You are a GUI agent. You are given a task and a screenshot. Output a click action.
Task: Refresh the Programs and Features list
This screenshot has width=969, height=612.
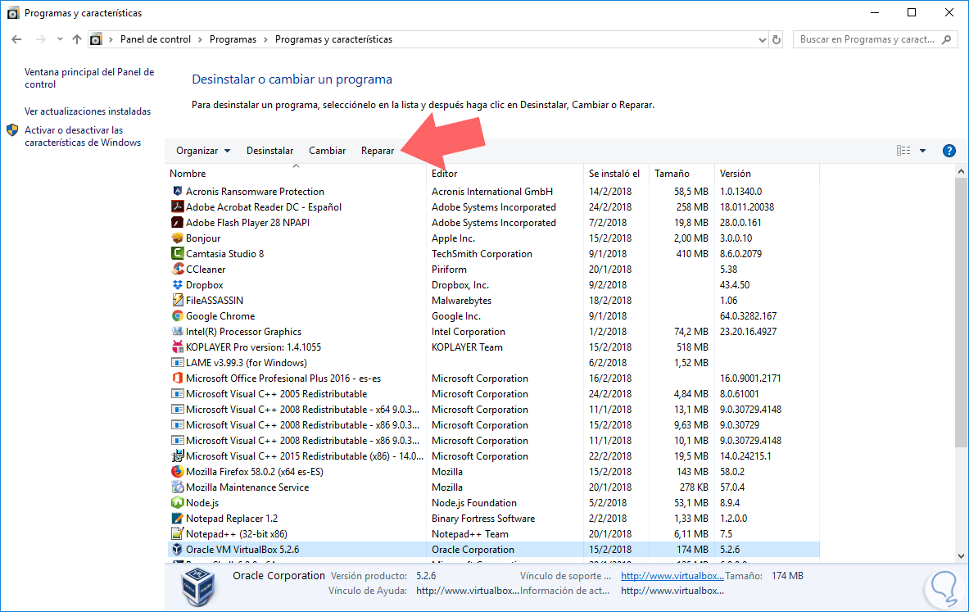point(777,39)
